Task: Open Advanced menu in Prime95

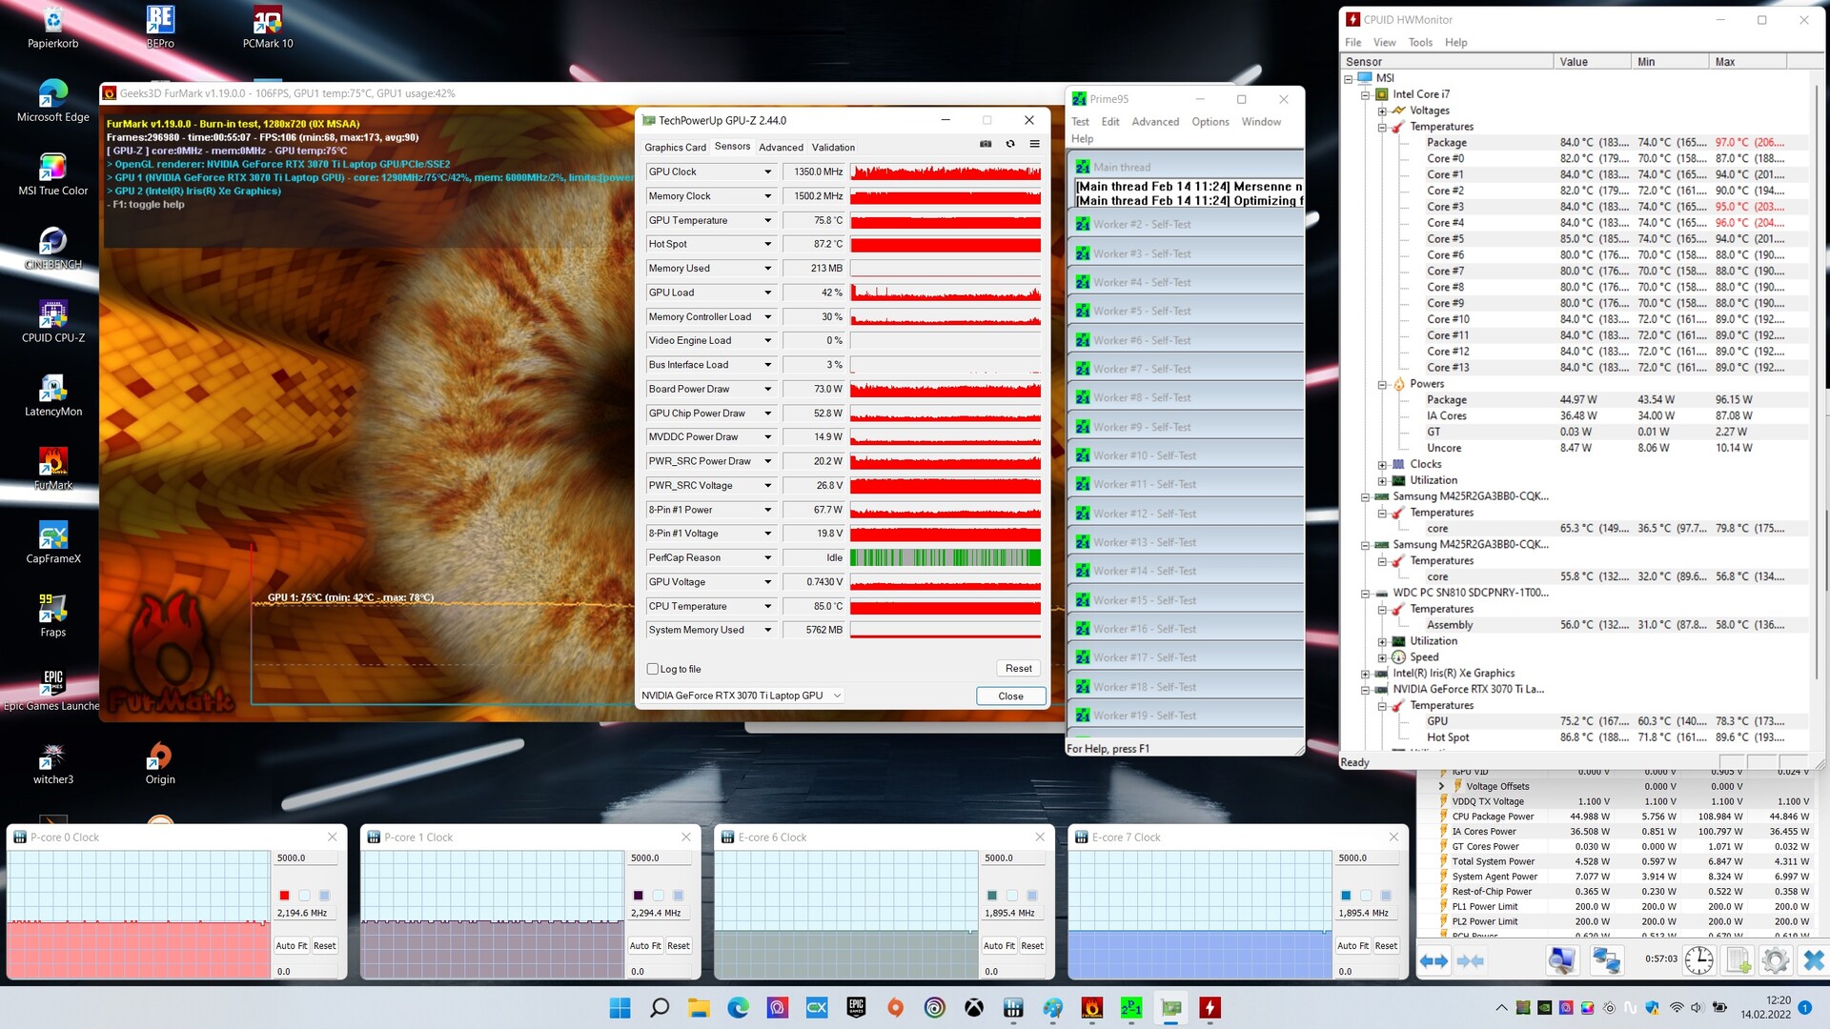Action: pyautogui.click(x=1155, y=122)
